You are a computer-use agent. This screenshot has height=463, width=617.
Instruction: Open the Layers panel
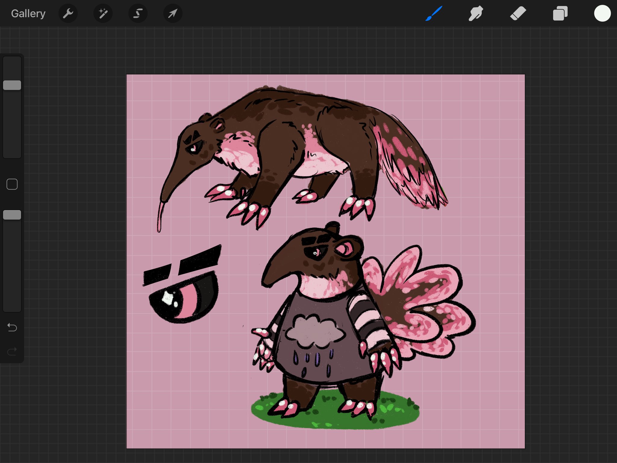click(560, 14)
